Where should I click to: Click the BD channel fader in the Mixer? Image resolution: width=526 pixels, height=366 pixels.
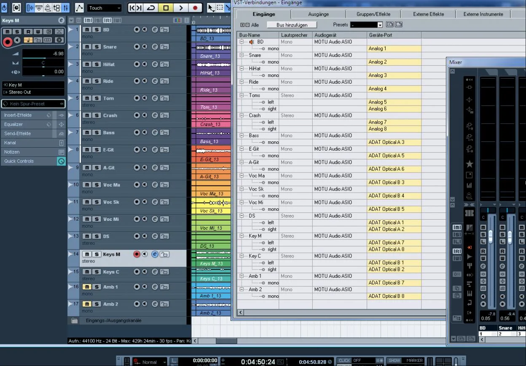491,236
